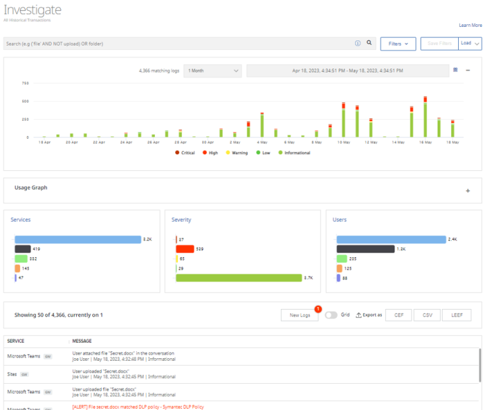Select the 125 orange Users bar
This screenshot has width=485, height=410.
[339, 268]
